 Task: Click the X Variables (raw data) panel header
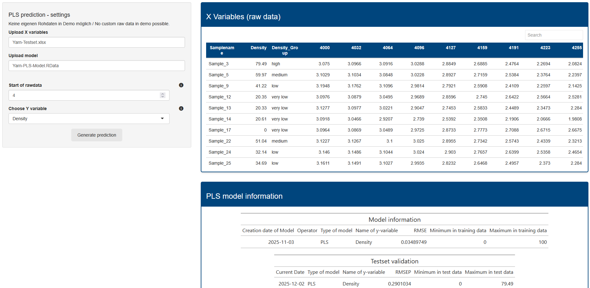[243, 17]
